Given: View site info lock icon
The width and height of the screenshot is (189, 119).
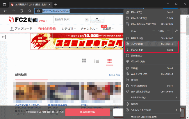Looking at the screenshot, I should pos(38,11).
